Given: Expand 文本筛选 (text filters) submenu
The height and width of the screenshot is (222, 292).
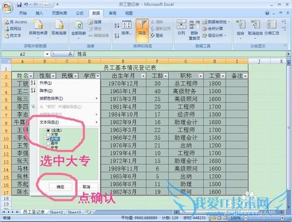Looking at the screenshot, I should [x=68, y=122].
